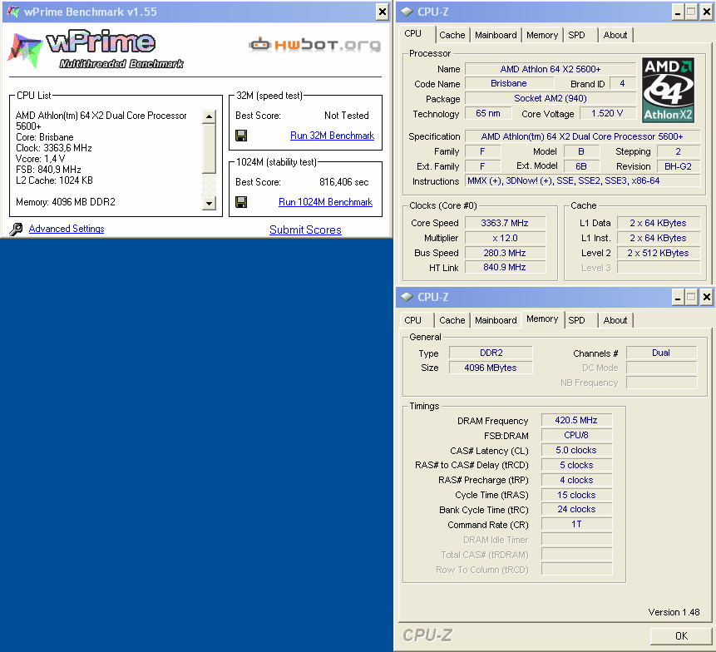Click Submit Scores link
Image resolution: width=716 pixels, height=652 pixels.
point(305,230)
